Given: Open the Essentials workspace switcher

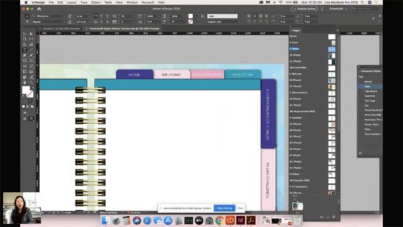Looking at the screenshot, I should (338, 8).
